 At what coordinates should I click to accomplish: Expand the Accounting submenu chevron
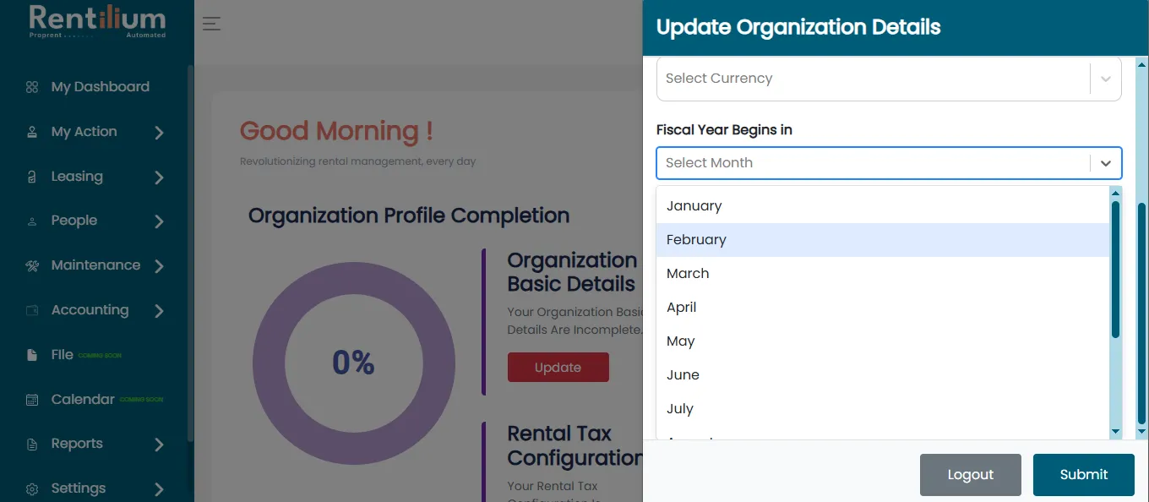[x=159, y=311]
